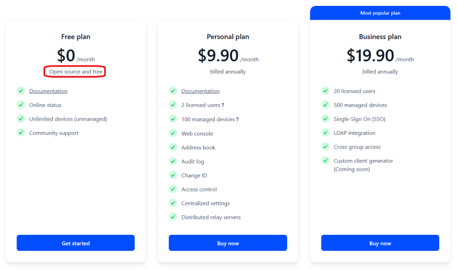Open Documentation link in Personal plan
The width and height of the screenshot is (457, 270).
click(x=201, y=91)
